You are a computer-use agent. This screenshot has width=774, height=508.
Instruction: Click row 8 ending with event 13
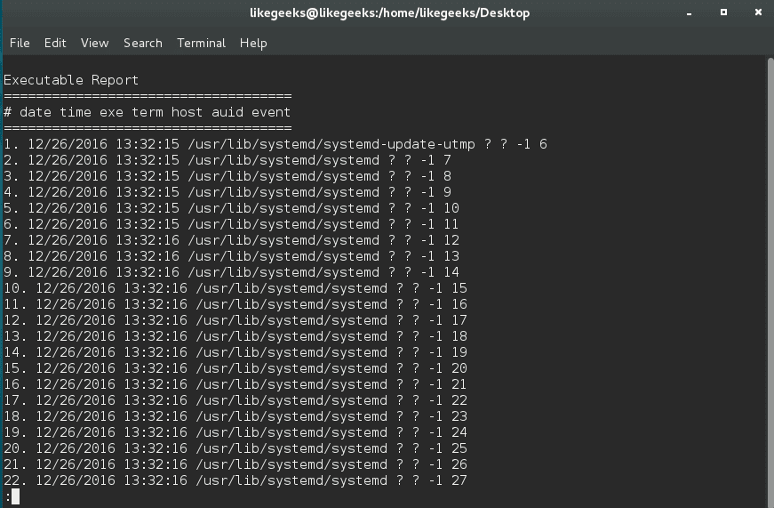click(232, 256)
